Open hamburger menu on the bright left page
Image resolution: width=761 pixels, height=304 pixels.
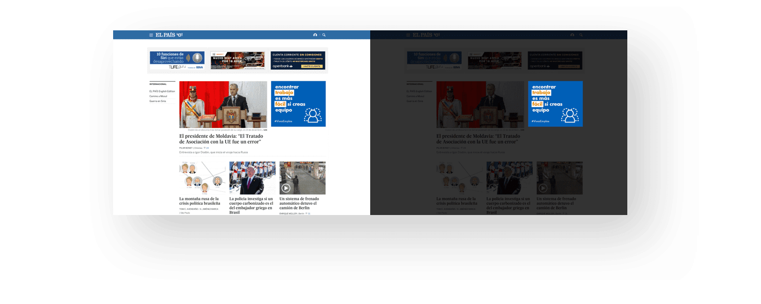[x=151, y=35]
